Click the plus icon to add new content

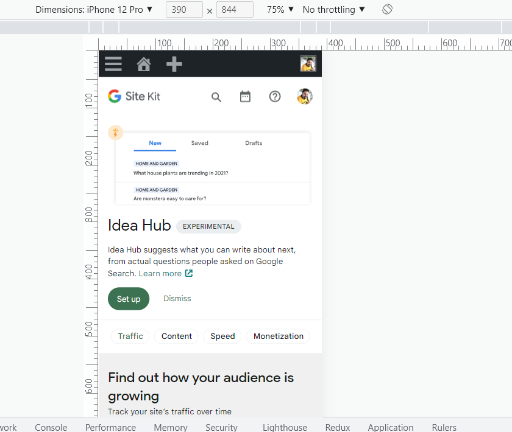[x=174, y=64]
